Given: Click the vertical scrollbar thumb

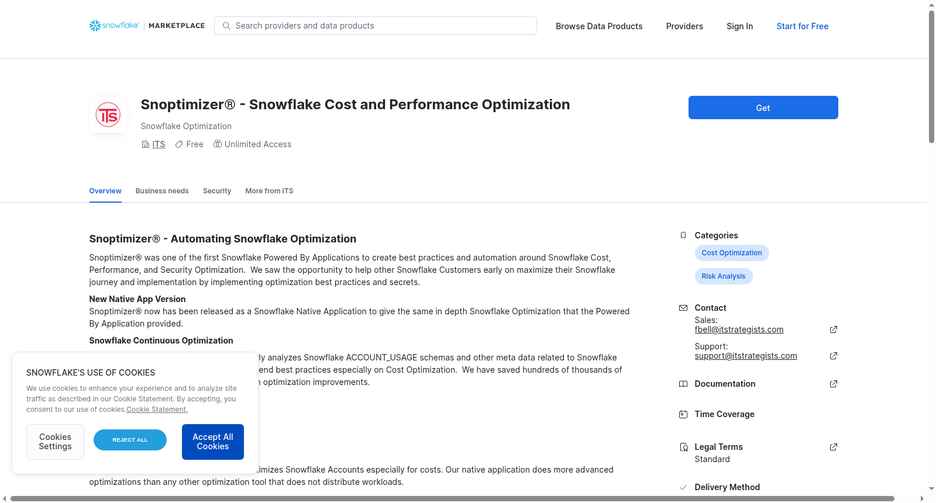Looking at the screenshot, I should point(931,76).
